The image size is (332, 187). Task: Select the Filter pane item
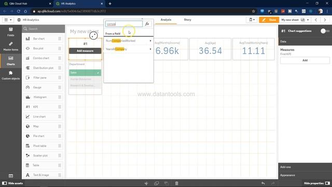[x=44, y=77]
